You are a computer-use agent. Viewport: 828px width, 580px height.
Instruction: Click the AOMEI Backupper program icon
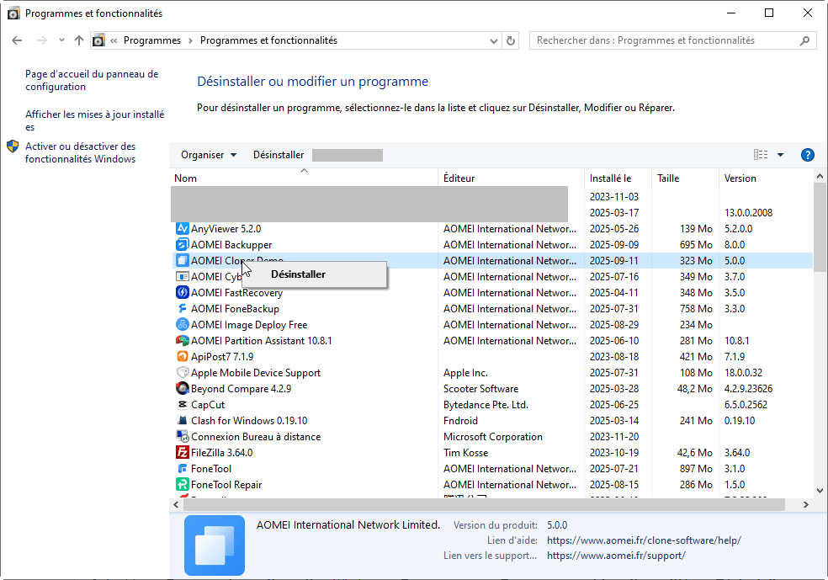point(183,245)
